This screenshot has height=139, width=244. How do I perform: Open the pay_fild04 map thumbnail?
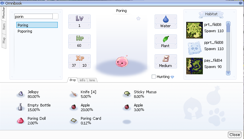pos(195,66)
